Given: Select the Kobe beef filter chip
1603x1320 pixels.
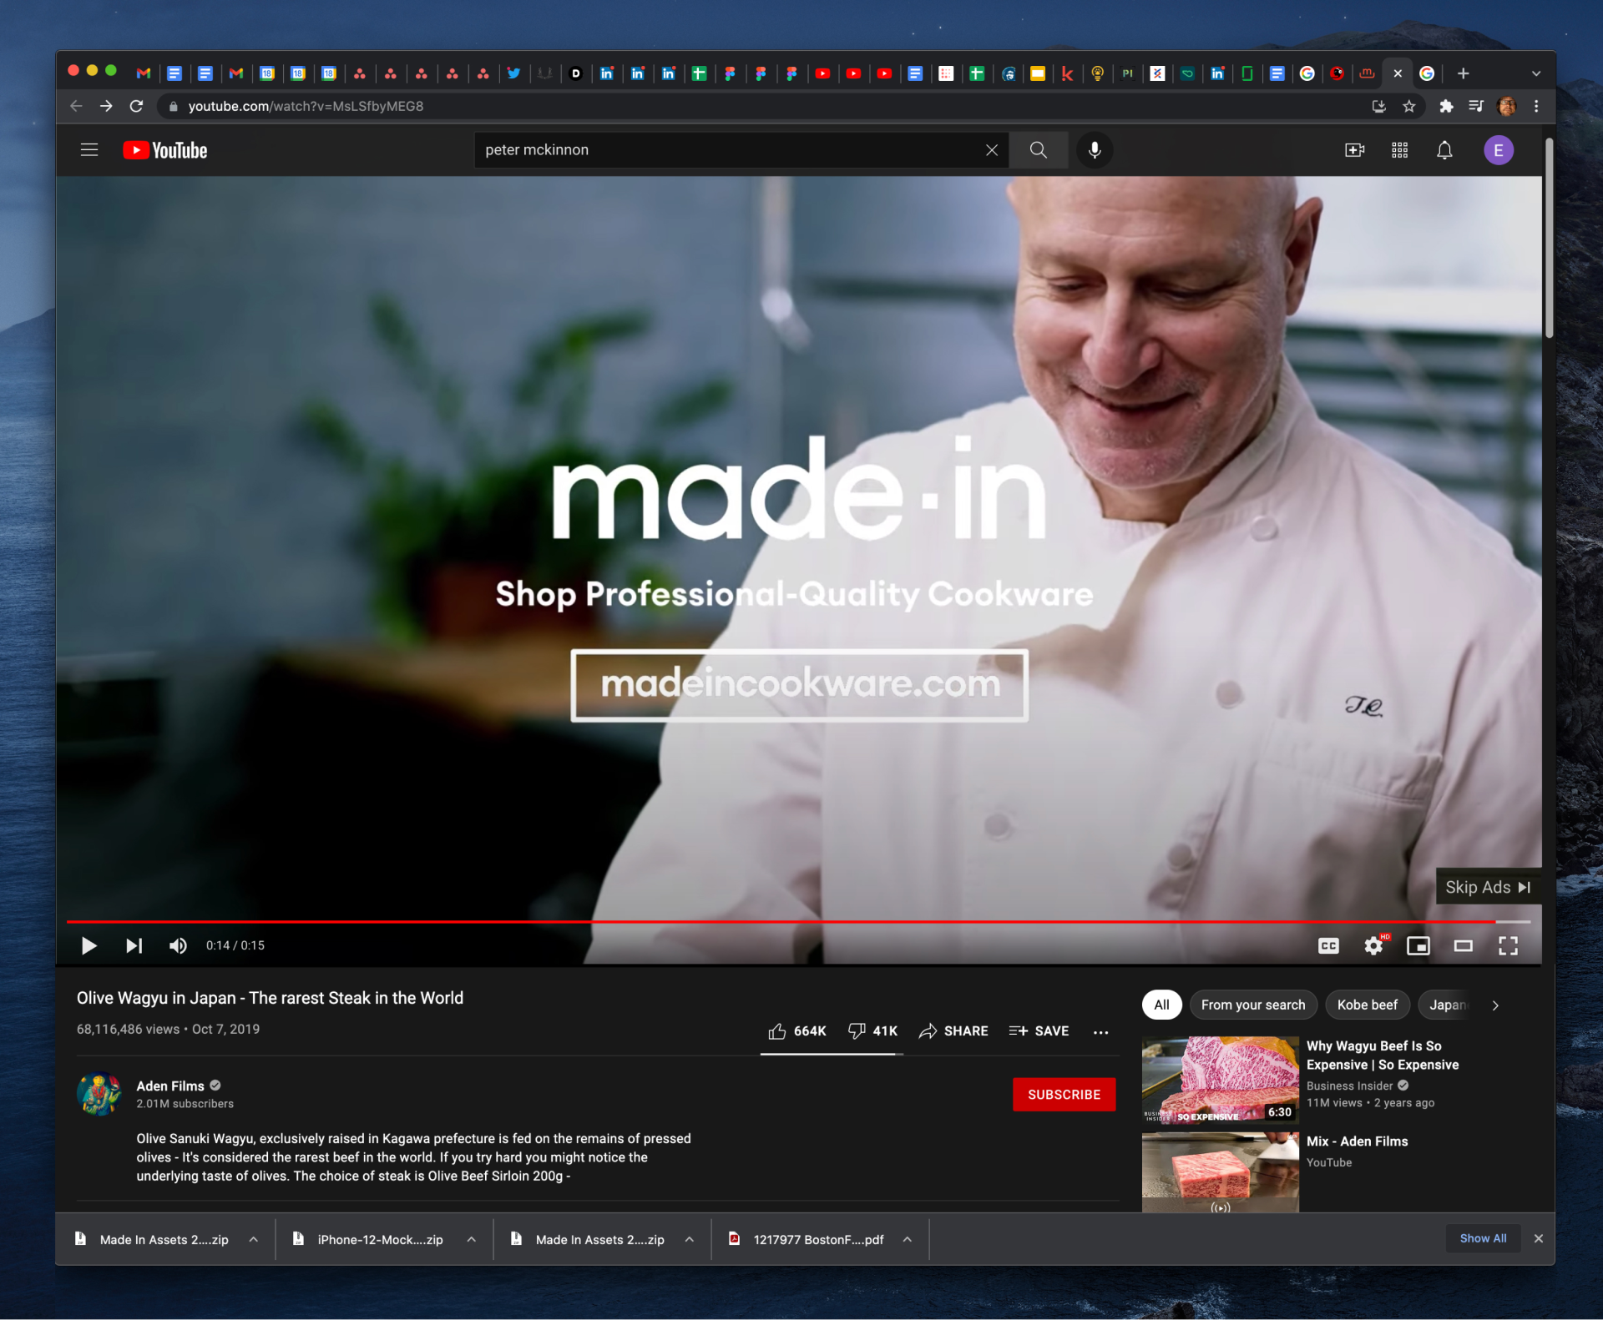Looking at the screenshot, I should 1367,1005.
